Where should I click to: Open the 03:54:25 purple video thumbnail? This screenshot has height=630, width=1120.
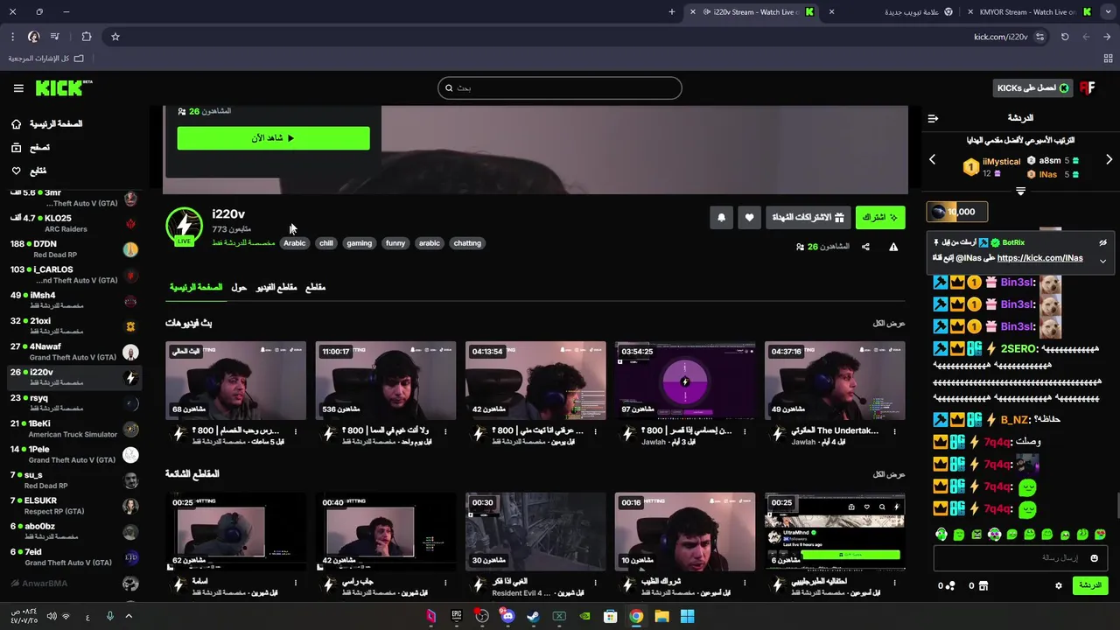pos(685,381)
